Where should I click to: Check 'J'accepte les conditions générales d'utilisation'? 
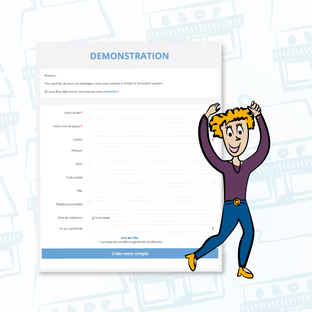pyautogui.click(x=99, y=242)
